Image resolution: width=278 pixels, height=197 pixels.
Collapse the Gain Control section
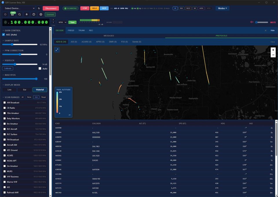coord(12,30)
